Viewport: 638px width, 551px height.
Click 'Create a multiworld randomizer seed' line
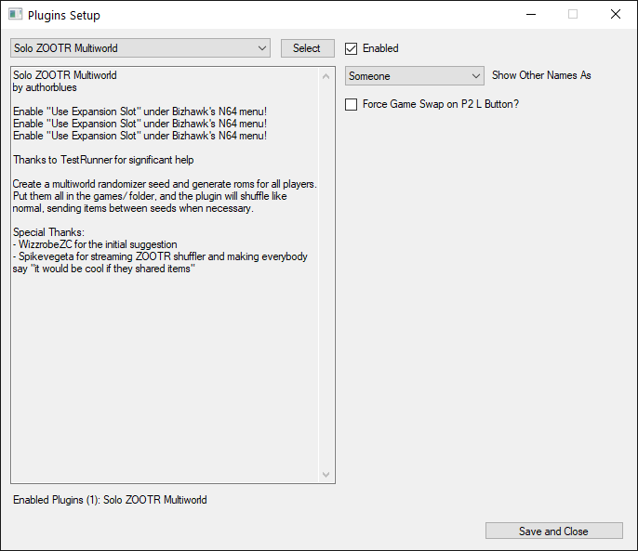pyautogui.click(x=165, y=184)
